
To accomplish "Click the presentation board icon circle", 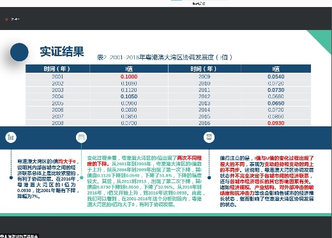I will [x=209, y=137].
